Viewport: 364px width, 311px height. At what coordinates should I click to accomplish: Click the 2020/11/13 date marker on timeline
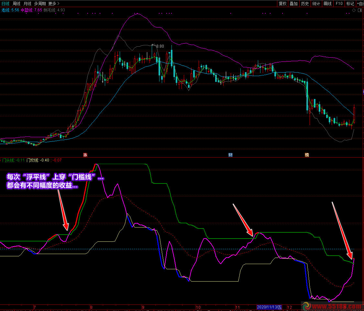[269, 307]
